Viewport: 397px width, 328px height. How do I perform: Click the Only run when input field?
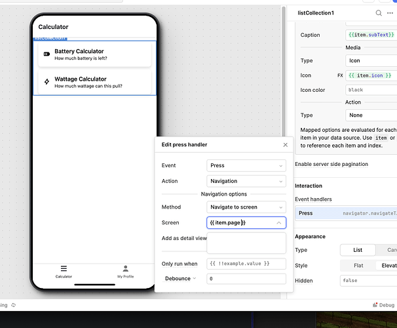coord(246,264)
